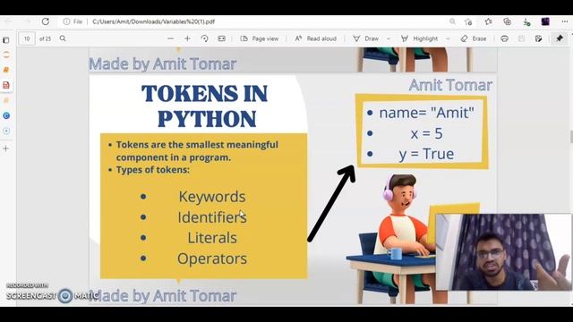The height and width of the screenshot is (322, 573).
Task: Click the text "y = True" on the slide
Action: coord(426,154)
